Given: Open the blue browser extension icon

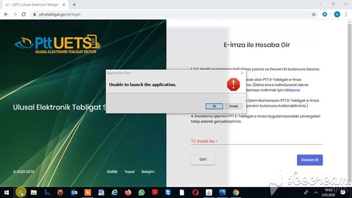Looking at the screenshot, I should coord(324,14).
